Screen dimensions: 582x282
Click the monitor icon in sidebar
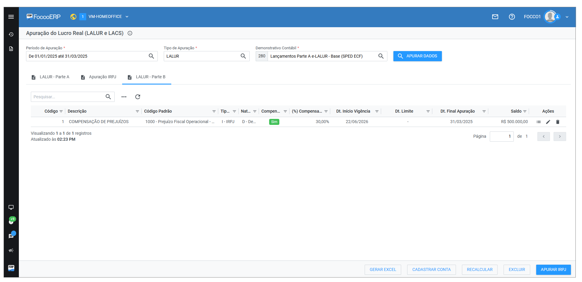tap(11, 207)
